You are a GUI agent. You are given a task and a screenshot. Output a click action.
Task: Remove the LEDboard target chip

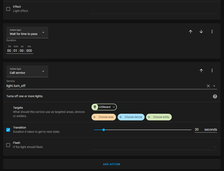(114, 107)
